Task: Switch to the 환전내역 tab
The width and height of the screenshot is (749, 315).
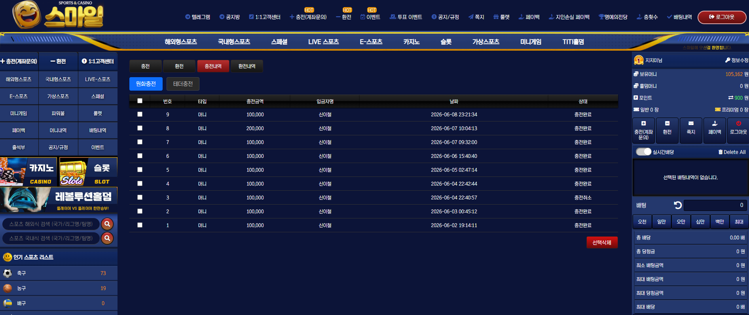Action: click(247, 66)
